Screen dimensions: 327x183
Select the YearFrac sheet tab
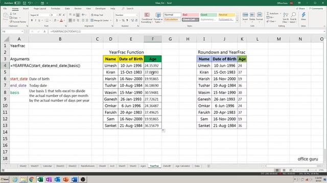click(154, 166)
